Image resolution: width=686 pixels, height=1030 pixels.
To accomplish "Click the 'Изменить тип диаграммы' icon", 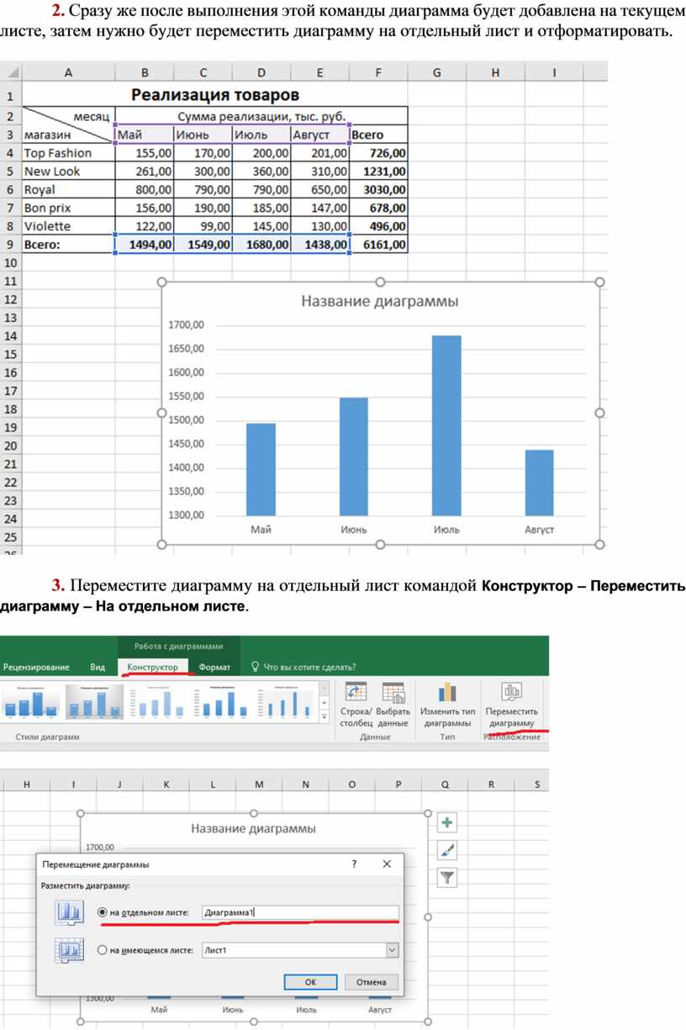I will pos(447,693).
